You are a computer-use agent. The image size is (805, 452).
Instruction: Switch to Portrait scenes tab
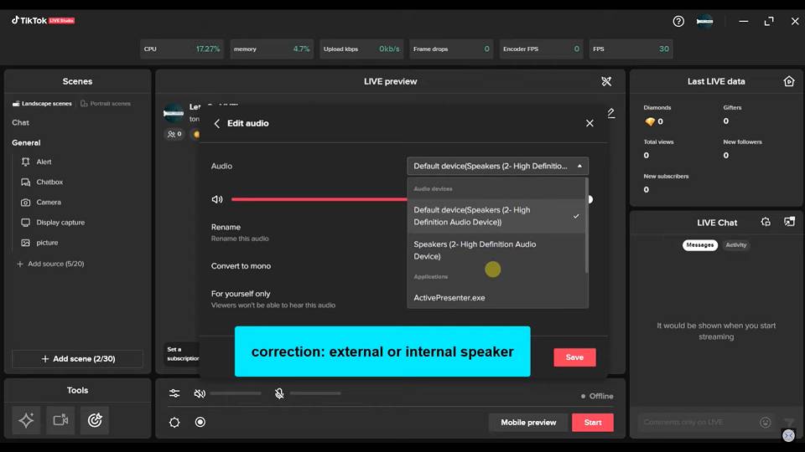click(106, 104)
